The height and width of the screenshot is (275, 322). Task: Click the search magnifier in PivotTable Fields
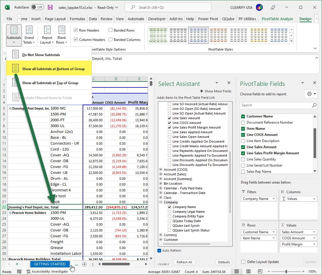(x=314, y=105)
